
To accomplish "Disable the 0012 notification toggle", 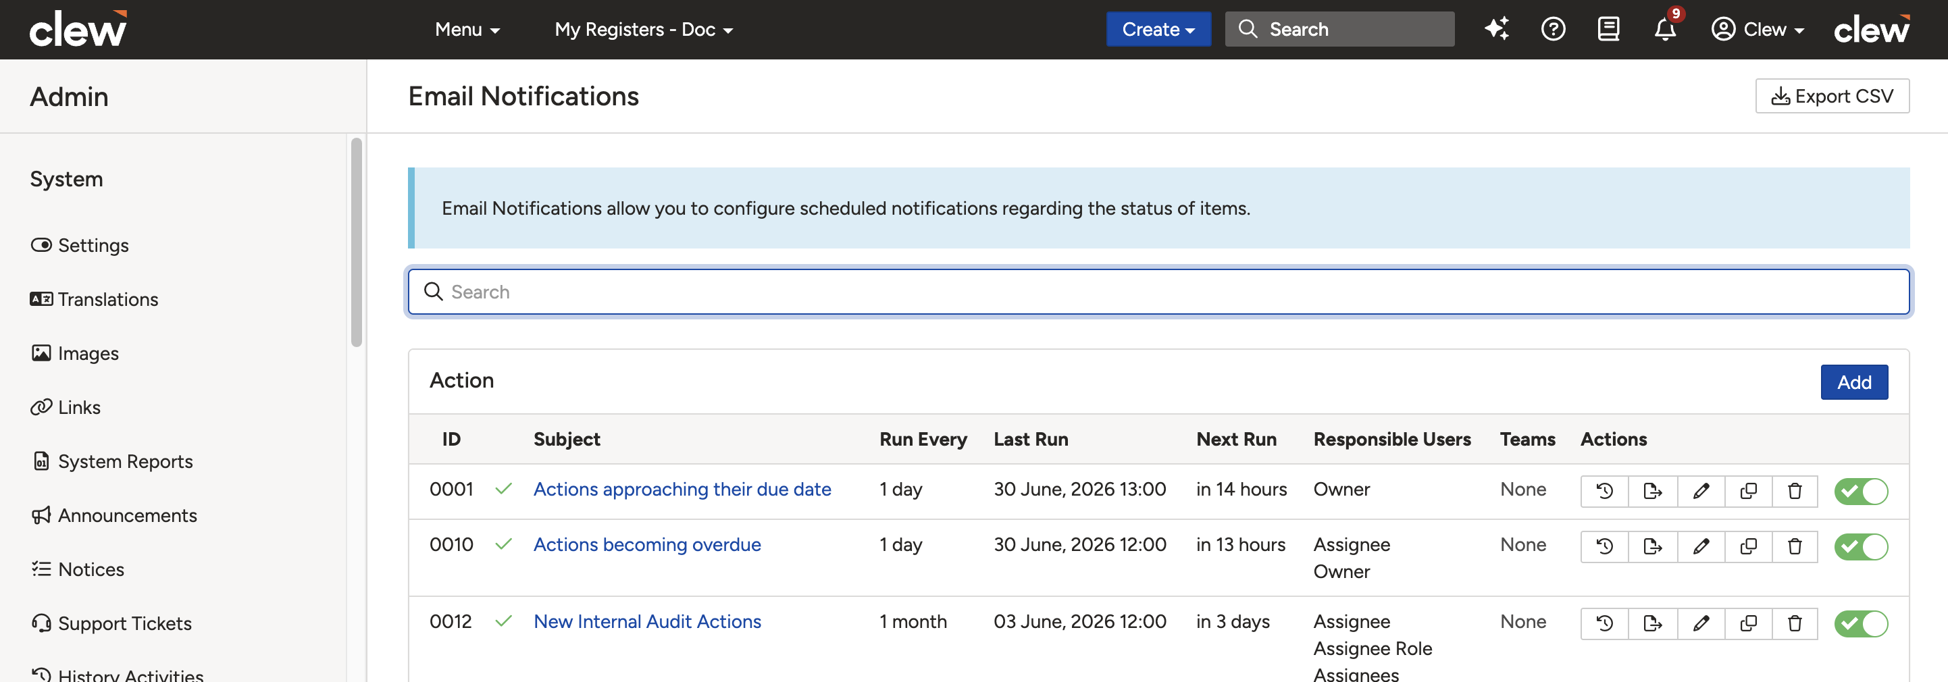I will point(1861,624).
